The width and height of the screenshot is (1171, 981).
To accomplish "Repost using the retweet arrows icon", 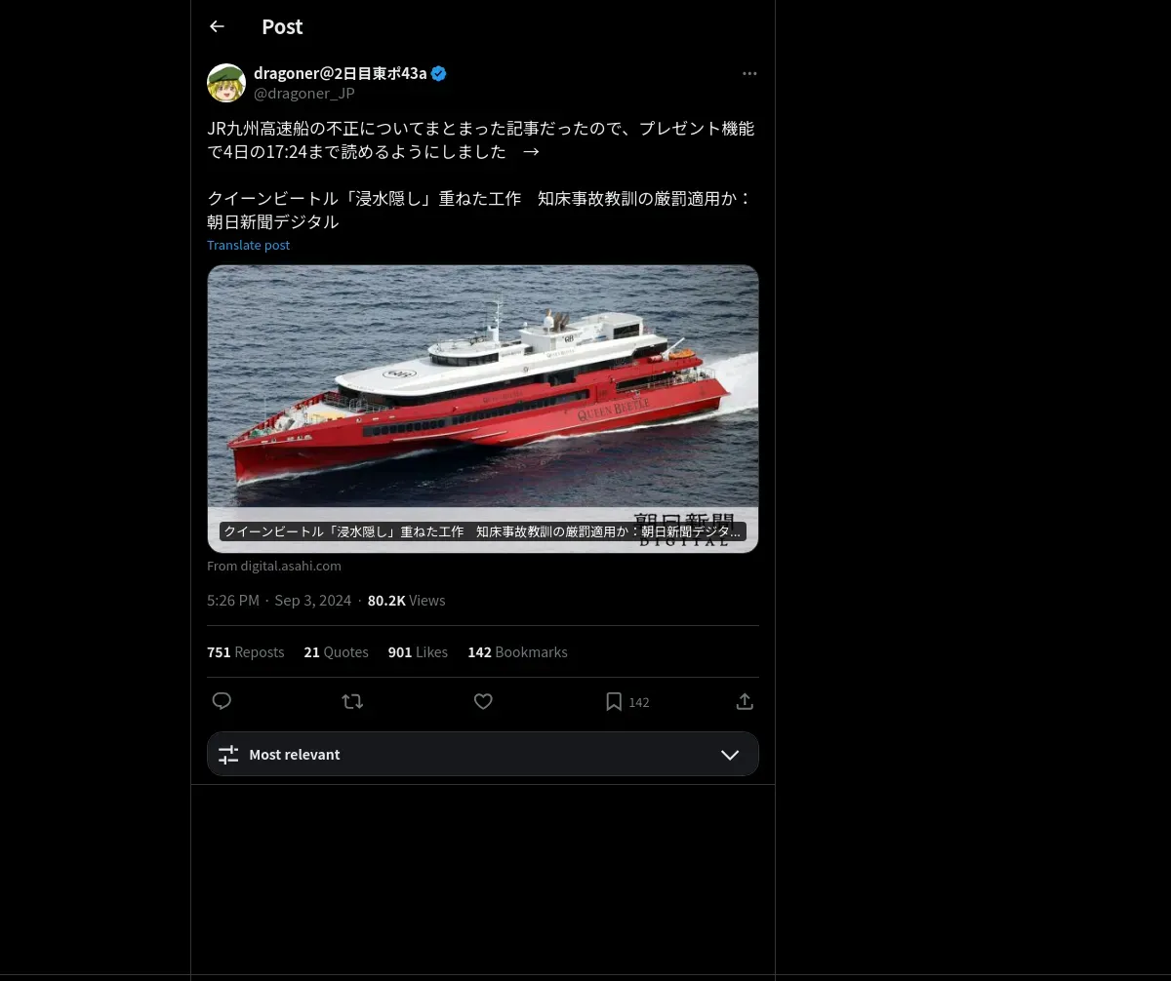I will coord(352,701).
